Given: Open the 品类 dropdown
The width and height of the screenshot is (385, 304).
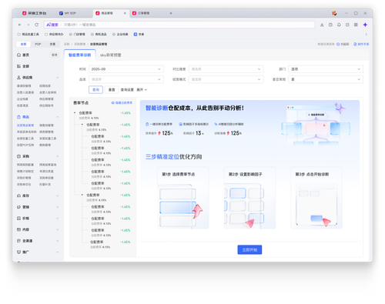Looking at the screenshot, I should coord(126,79).
